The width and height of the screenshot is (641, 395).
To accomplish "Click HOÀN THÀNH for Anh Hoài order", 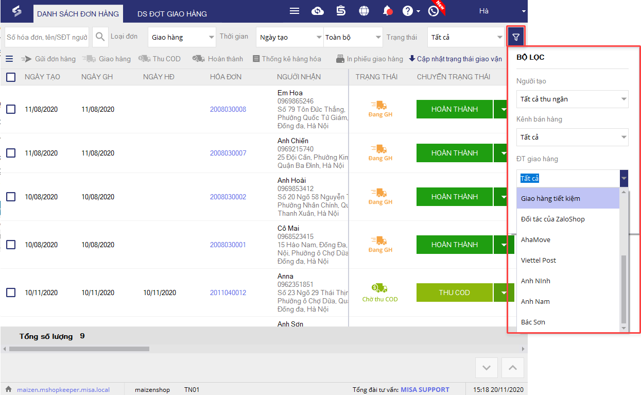I will (455, 197).
